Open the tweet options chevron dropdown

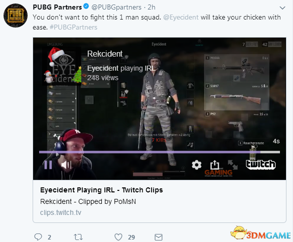click(x=282, y=8)
